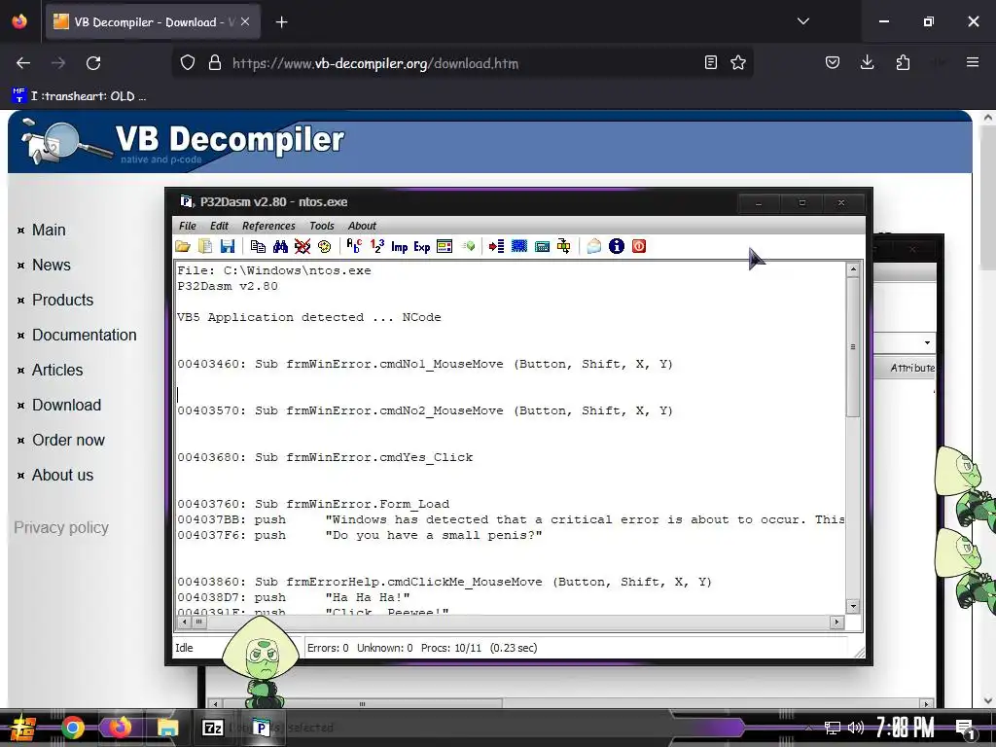Open the list all tabs chevron
This screenshot has height=747, width=996.
pos(803,21)
